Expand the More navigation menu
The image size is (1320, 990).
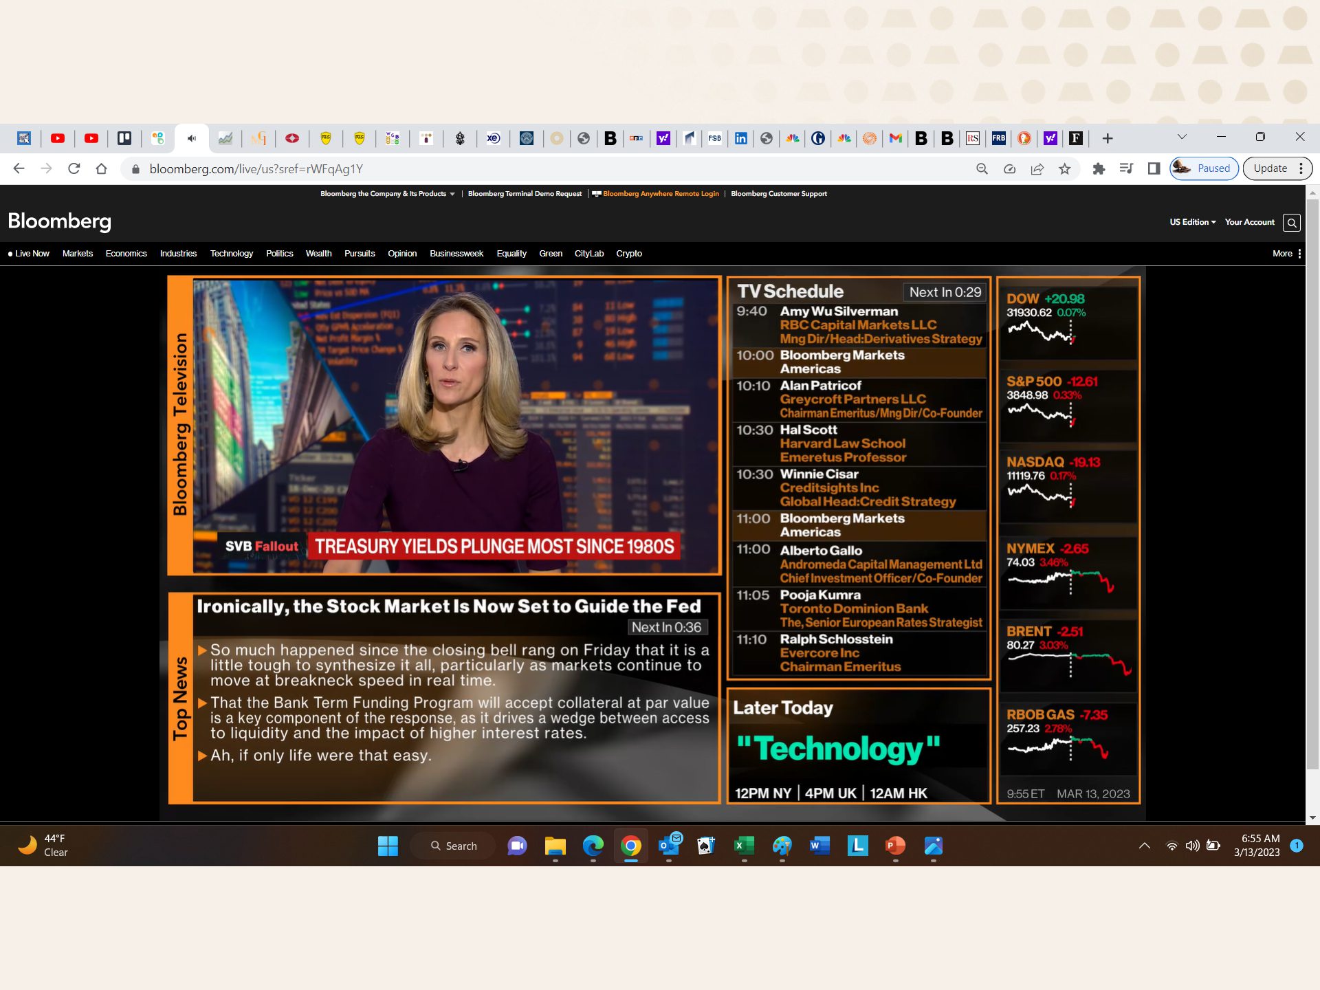[x=1286, y=254]
